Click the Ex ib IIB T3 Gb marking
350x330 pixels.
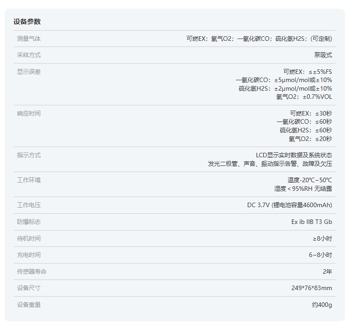pyautogui.click(x=311, y=222)
